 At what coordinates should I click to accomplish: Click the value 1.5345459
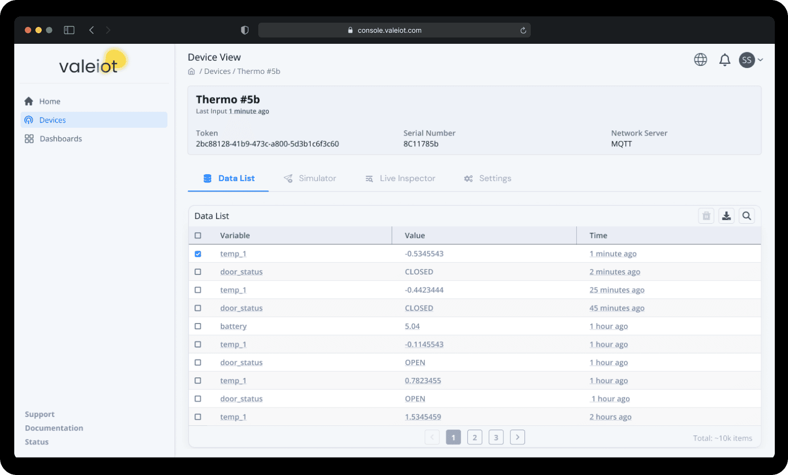pyautogui.click(x=423, y=417)
